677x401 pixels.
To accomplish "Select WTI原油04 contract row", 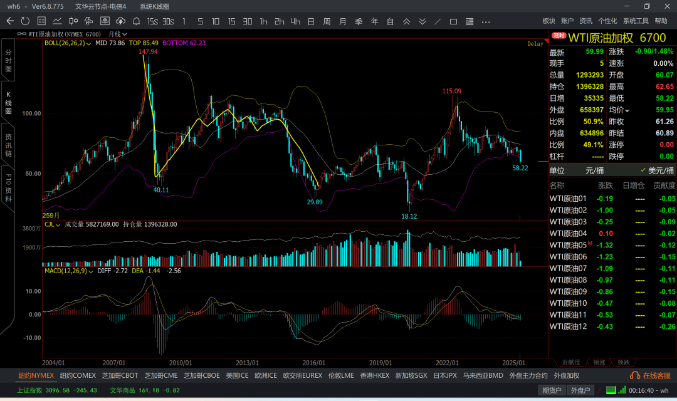I will point(612,234).
